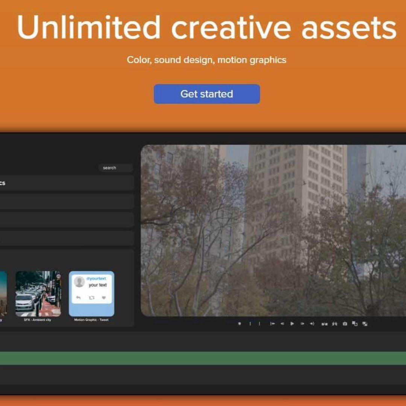This screenshot has height=406, width=406.
Task: Click the lift edit icon
Action: point(324,324)
